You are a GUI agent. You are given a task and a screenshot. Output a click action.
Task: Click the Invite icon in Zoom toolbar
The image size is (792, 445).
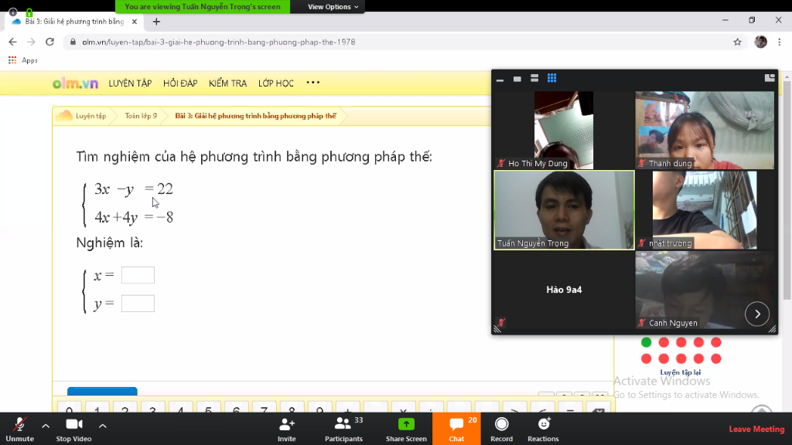point(286,424)
